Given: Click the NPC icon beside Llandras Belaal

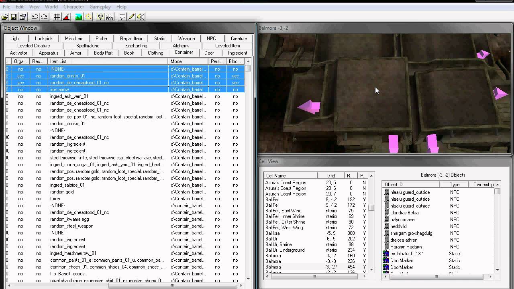Looking at the screenshot, I should (x=386, y=213).
